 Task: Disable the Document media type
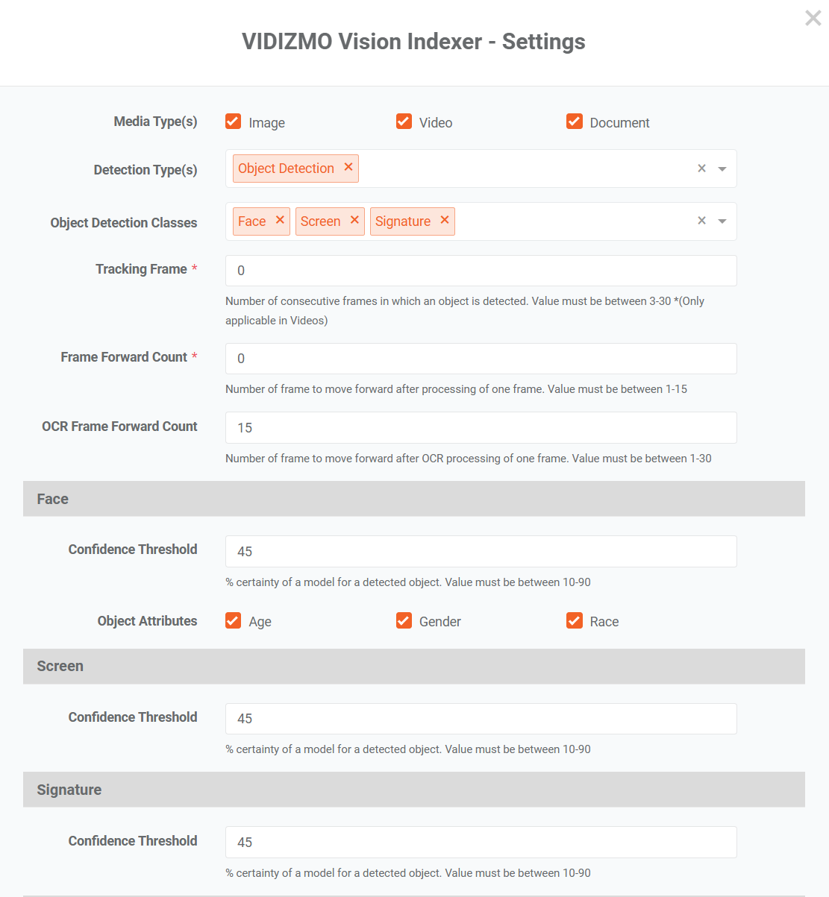[575, 122]
